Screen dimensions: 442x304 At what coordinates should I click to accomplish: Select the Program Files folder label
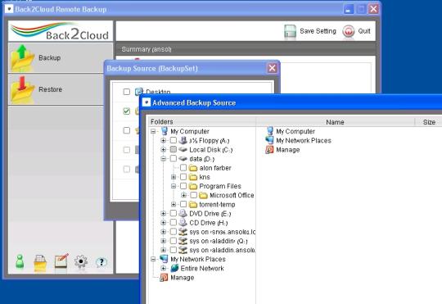pyautogui.click(x=220, y=186)
